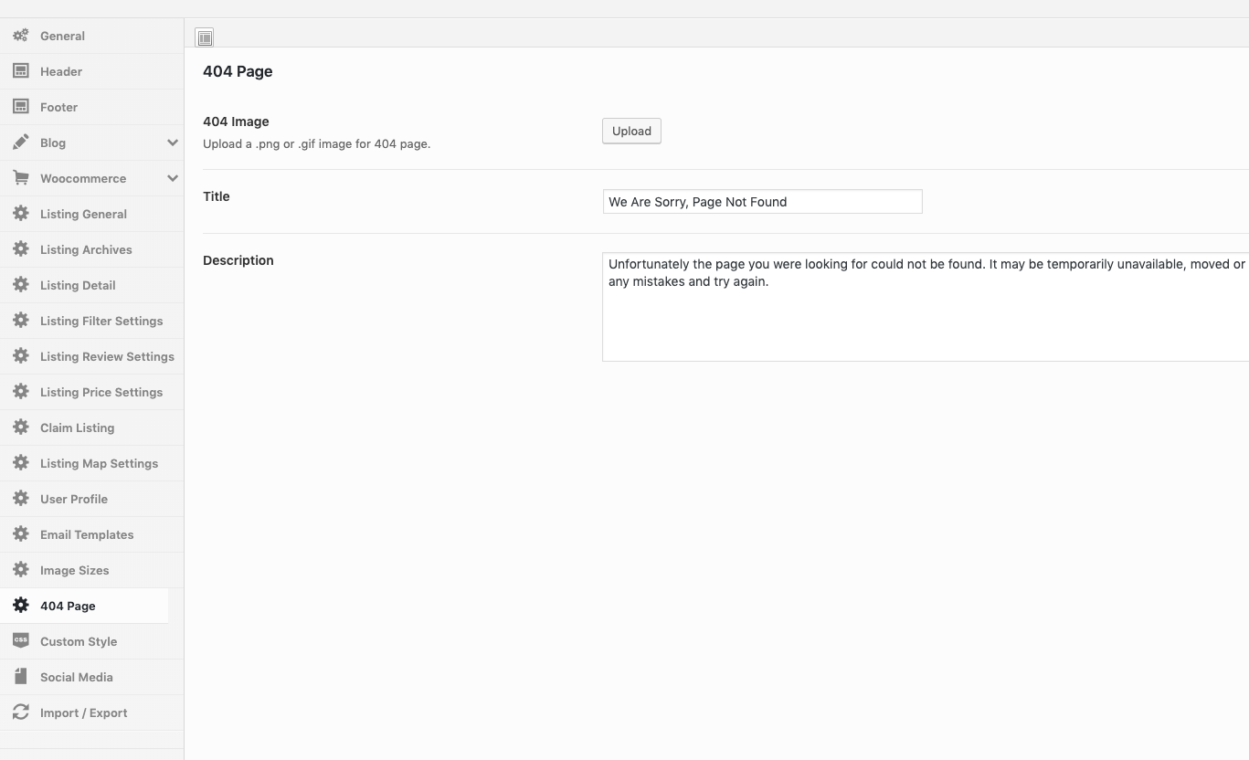This screenshot has height=760, width=1249.
Task: Click the shopping cart icon for Woocommerce
Action: pyautogui.click(x=20, y=178)
